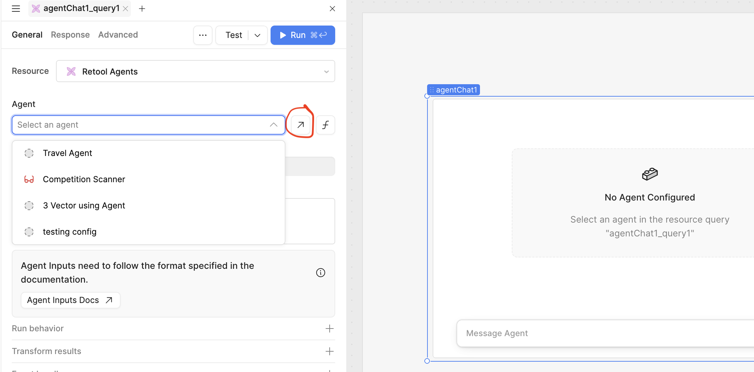The height and width of the screenshot is (372, 754).
Task: Close the query editor panel
Action: click(x=332, y=9)
